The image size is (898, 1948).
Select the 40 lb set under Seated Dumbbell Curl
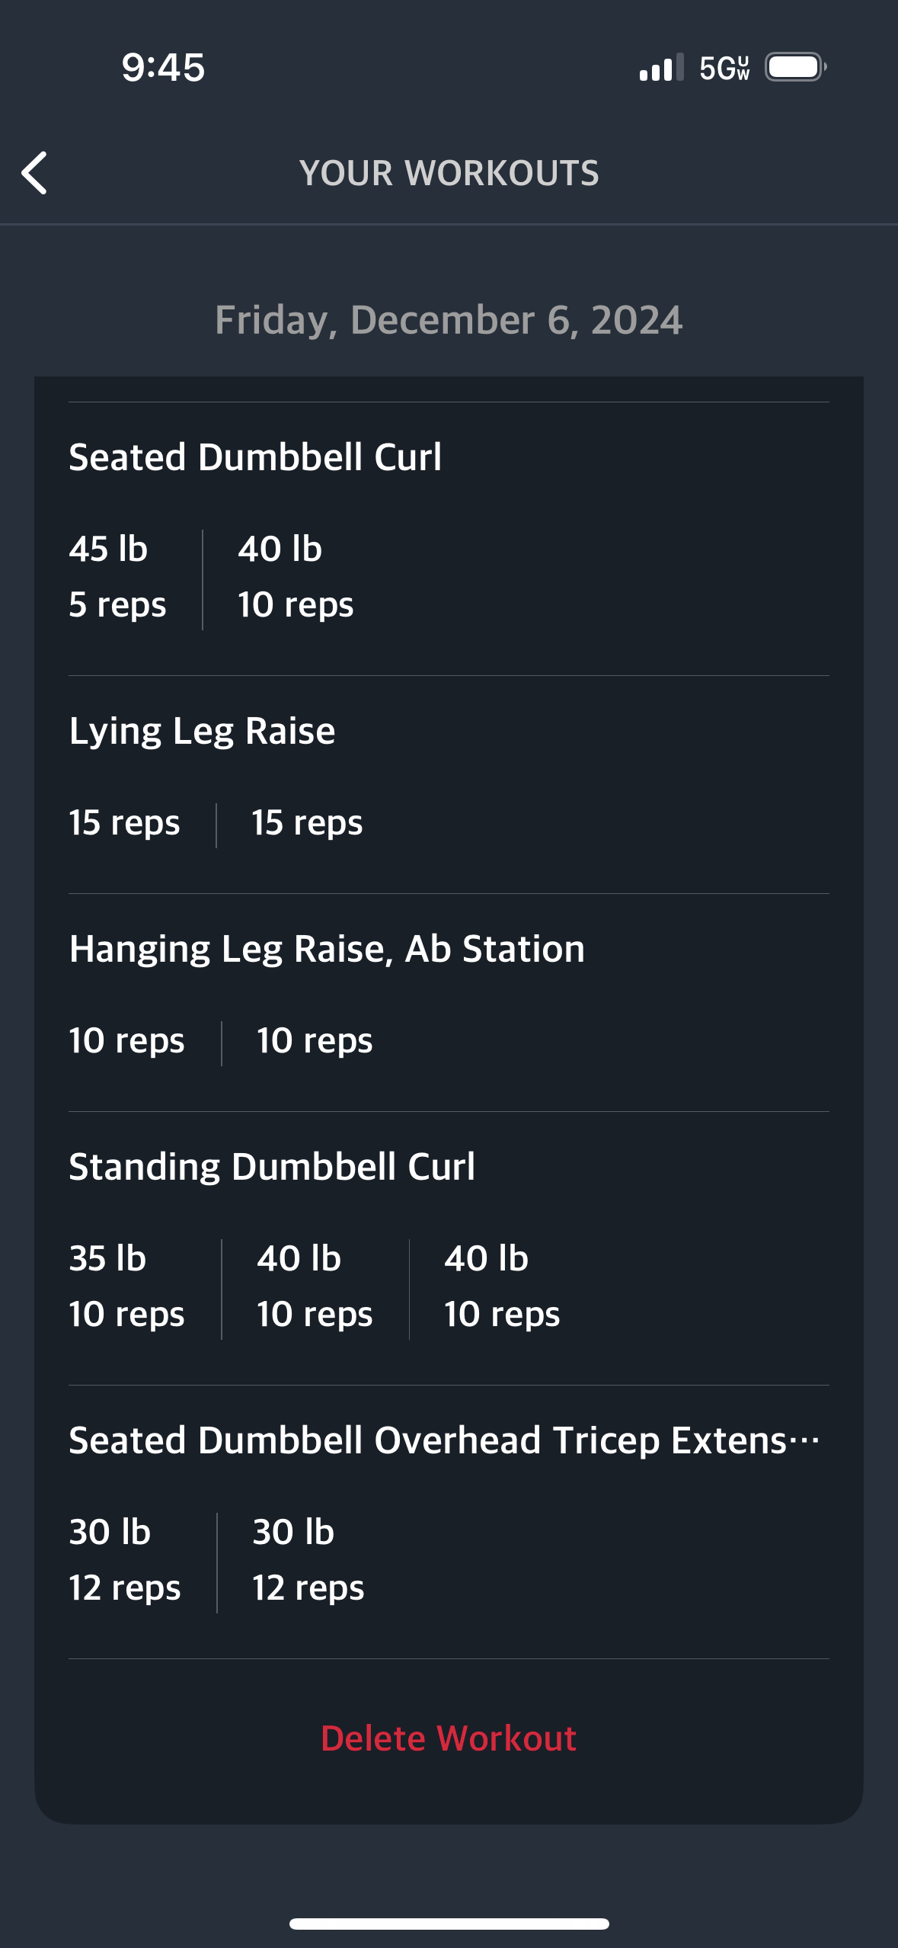[x=296, y=577]
